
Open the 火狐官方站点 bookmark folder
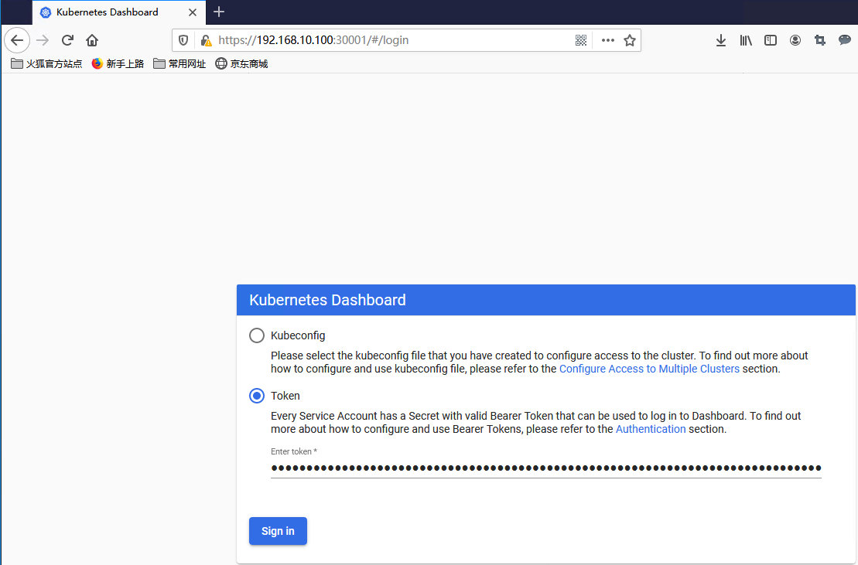tap(46, 64)
